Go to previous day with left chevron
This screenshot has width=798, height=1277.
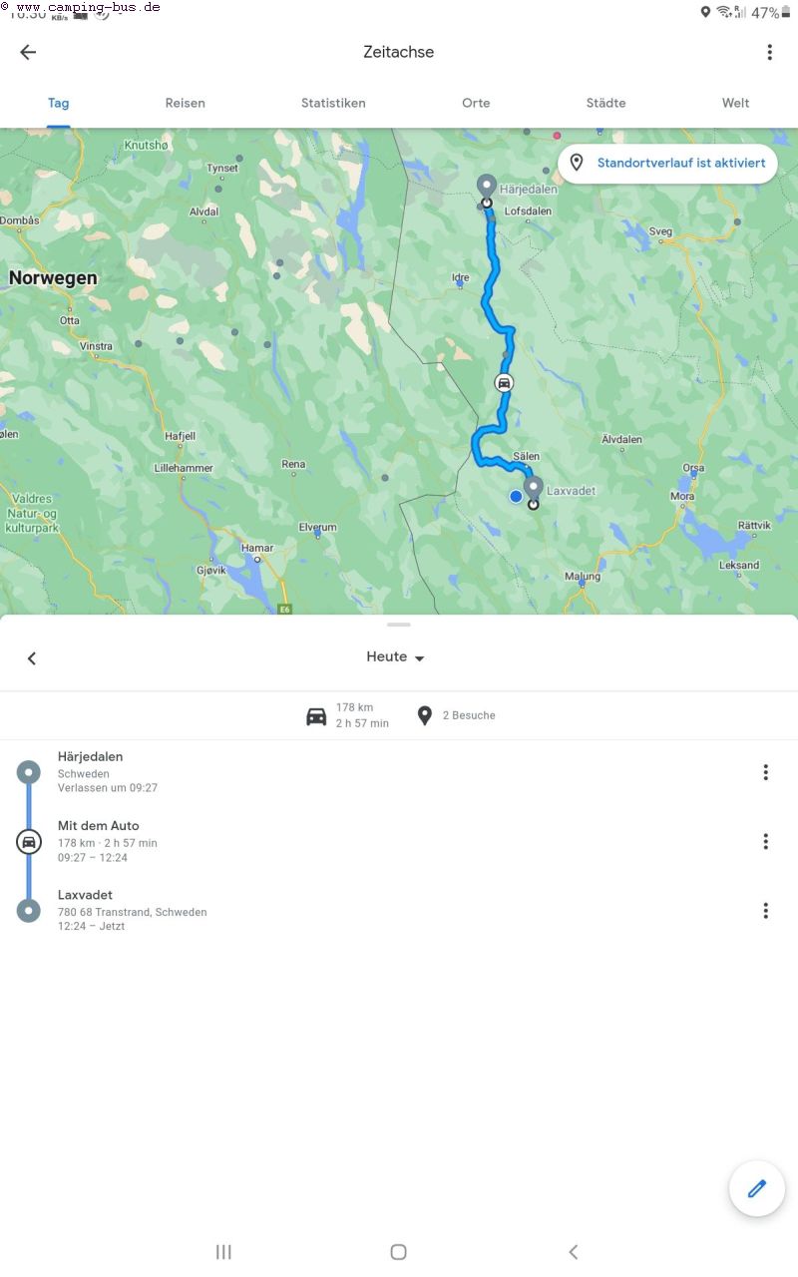[32, 658]
